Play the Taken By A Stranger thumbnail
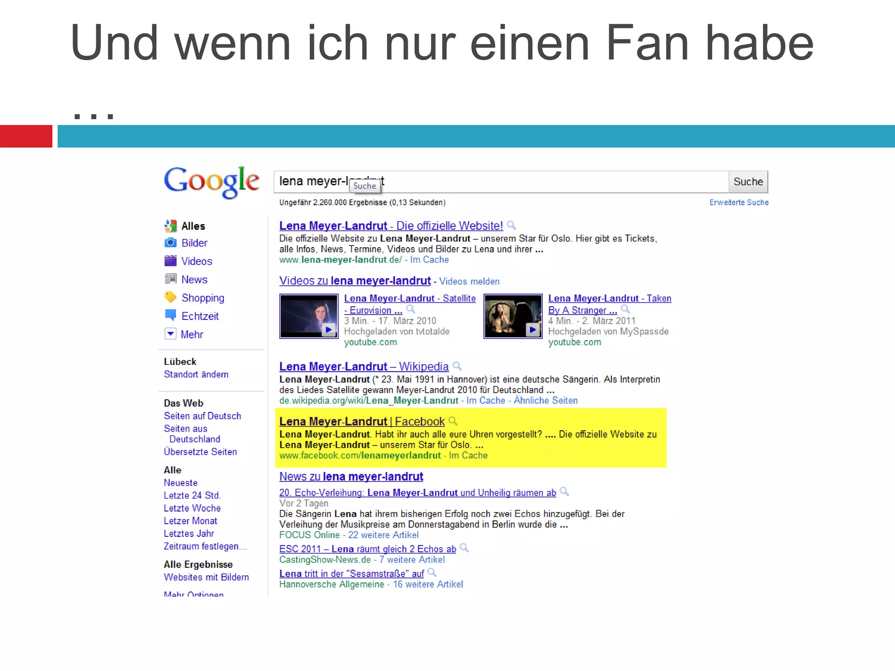The image size is (895, 671). click(513, 316)
